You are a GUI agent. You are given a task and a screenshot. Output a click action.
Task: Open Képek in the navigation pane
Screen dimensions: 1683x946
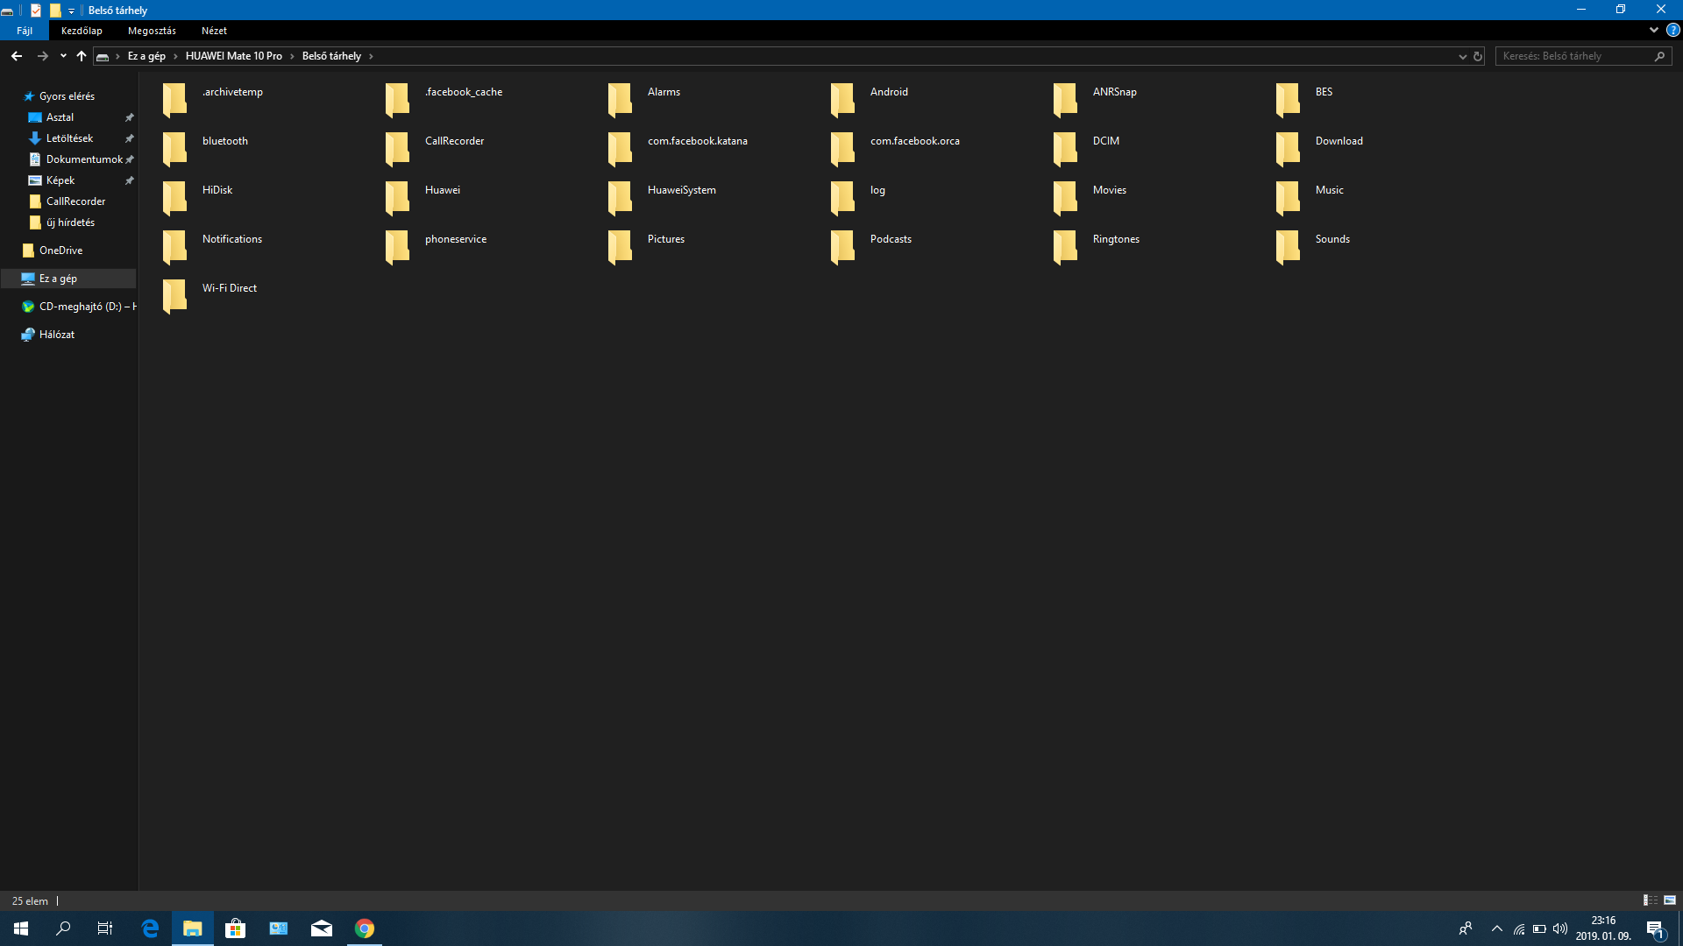(x=60, y=180)
